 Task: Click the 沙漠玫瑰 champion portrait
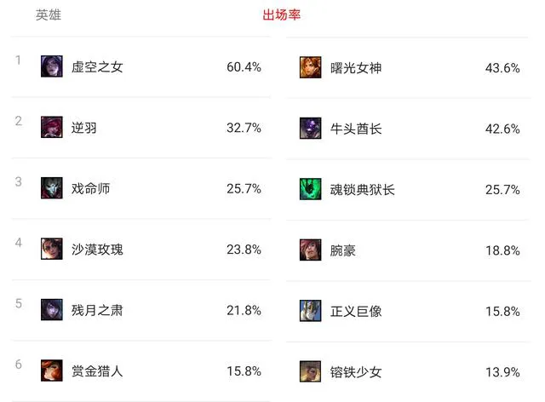[51, 250]
